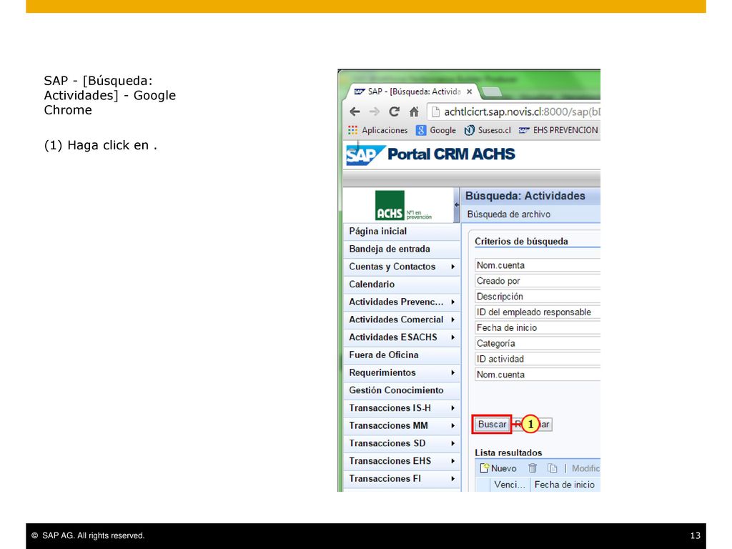Click the copy icon in results toolbar
This screenshot has height=549, width=732.
553,468
